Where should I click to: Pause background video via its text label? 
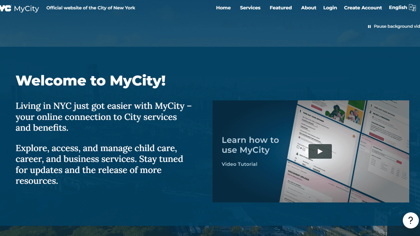coord(397,26)
